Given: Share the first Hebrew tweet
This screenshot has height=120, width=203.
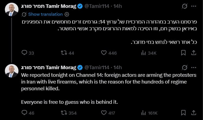Looking at the screenshot, I should (194, 53).
